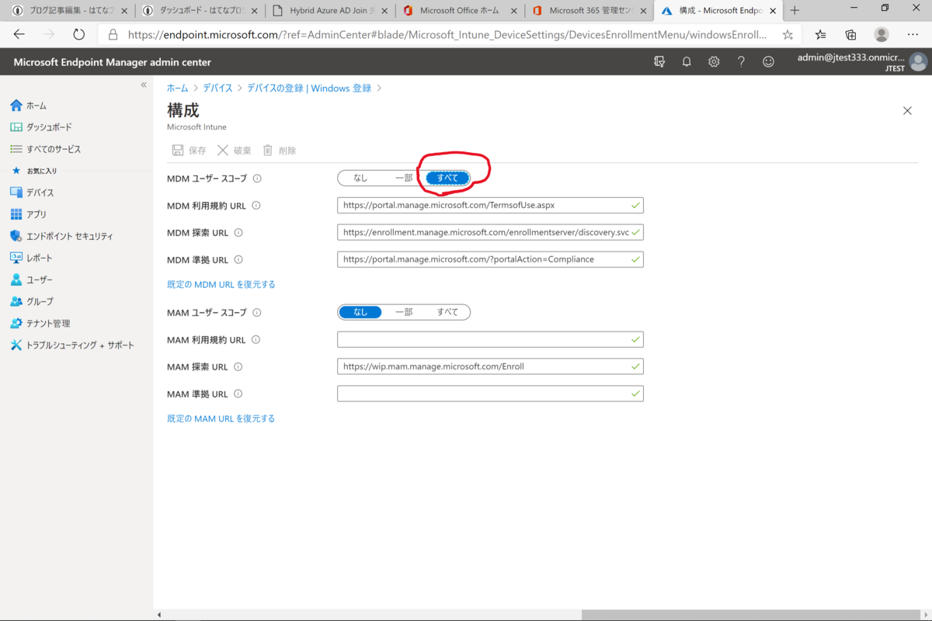Click the 破棄 discard button
The image size is (932, 621).
[235, 151]
